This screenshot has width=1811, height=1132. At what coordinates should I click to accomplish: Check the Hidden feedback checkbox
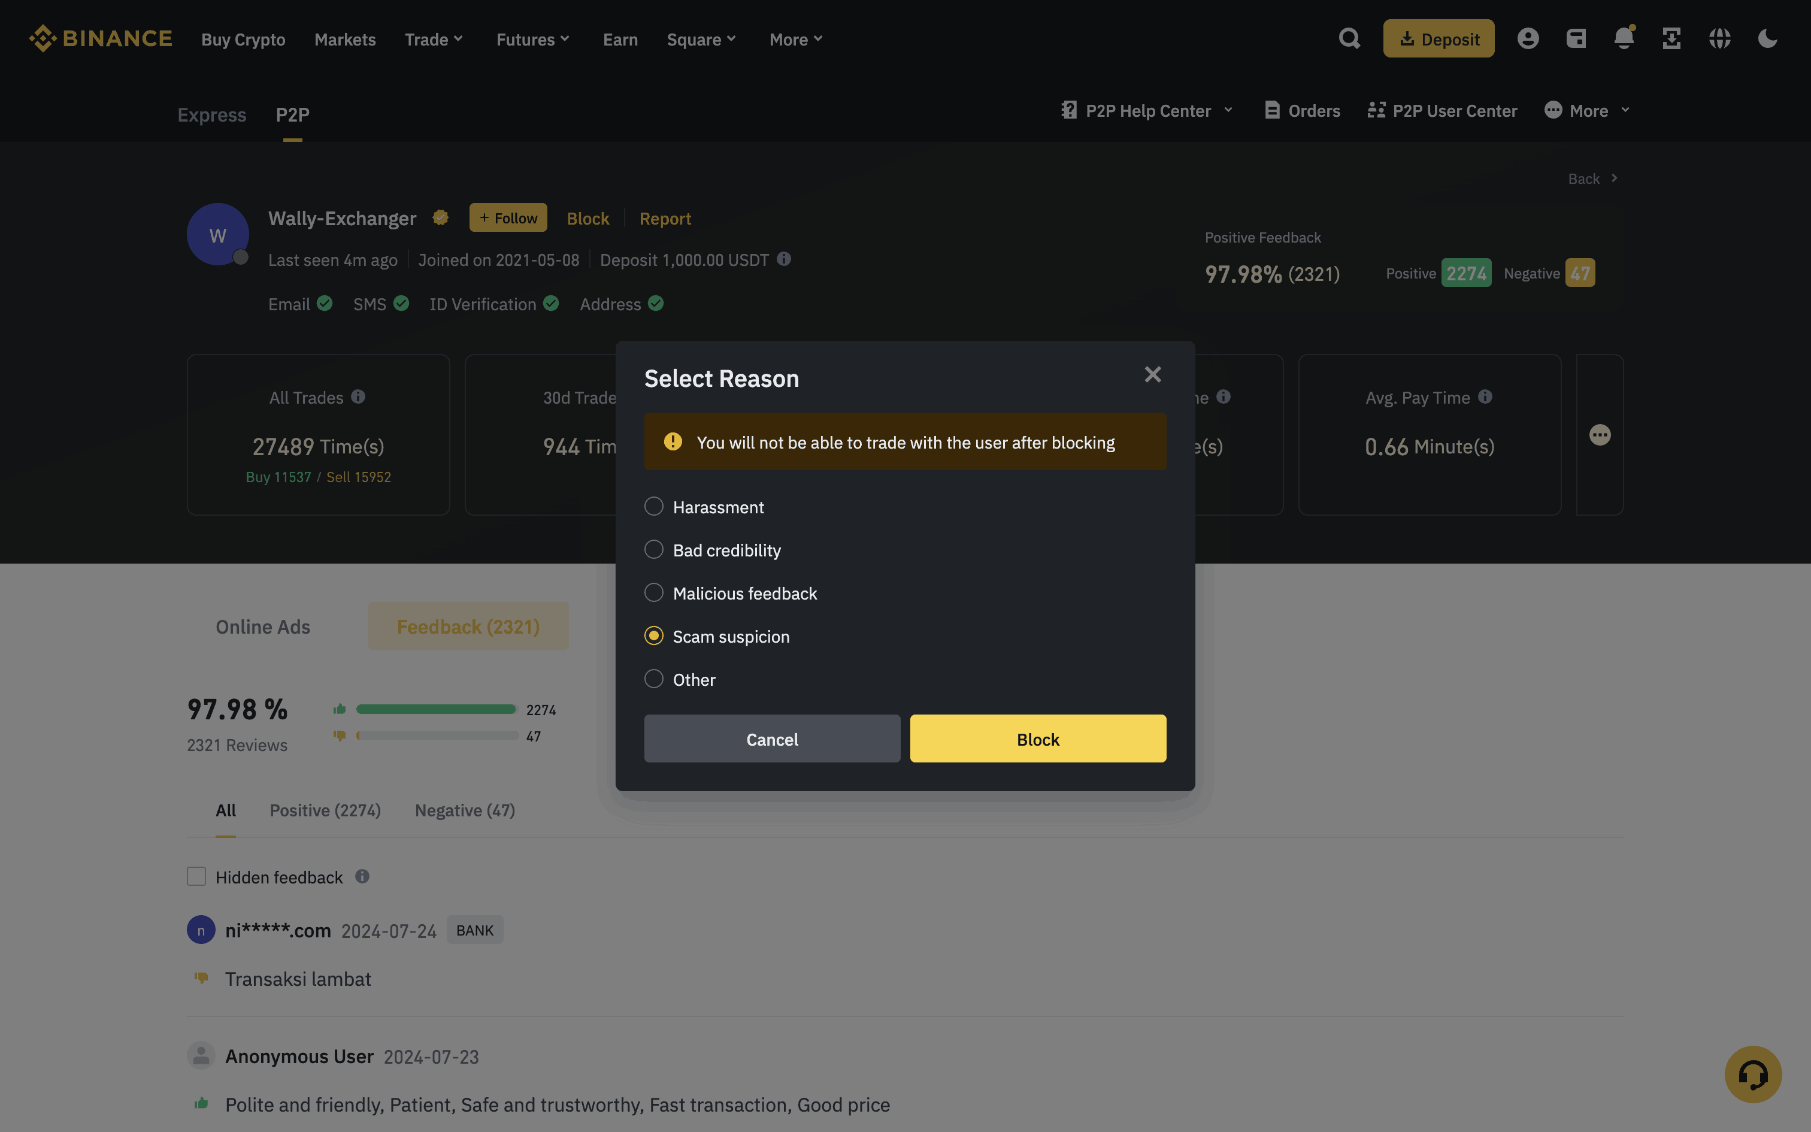[x=196, y=877]
